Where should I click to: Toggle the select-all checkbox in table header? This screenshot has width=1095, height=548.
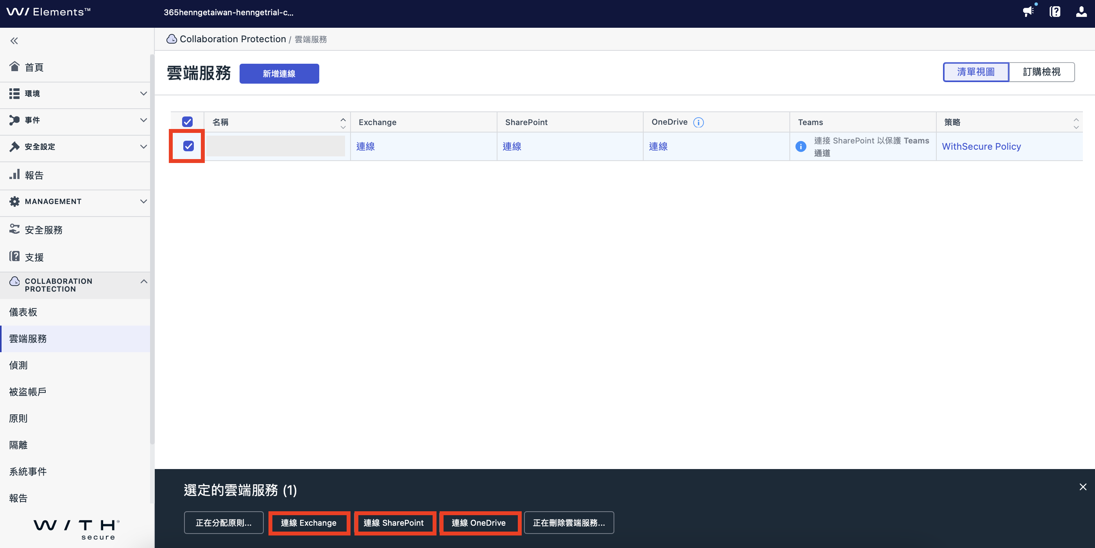[x=188, y=122]
